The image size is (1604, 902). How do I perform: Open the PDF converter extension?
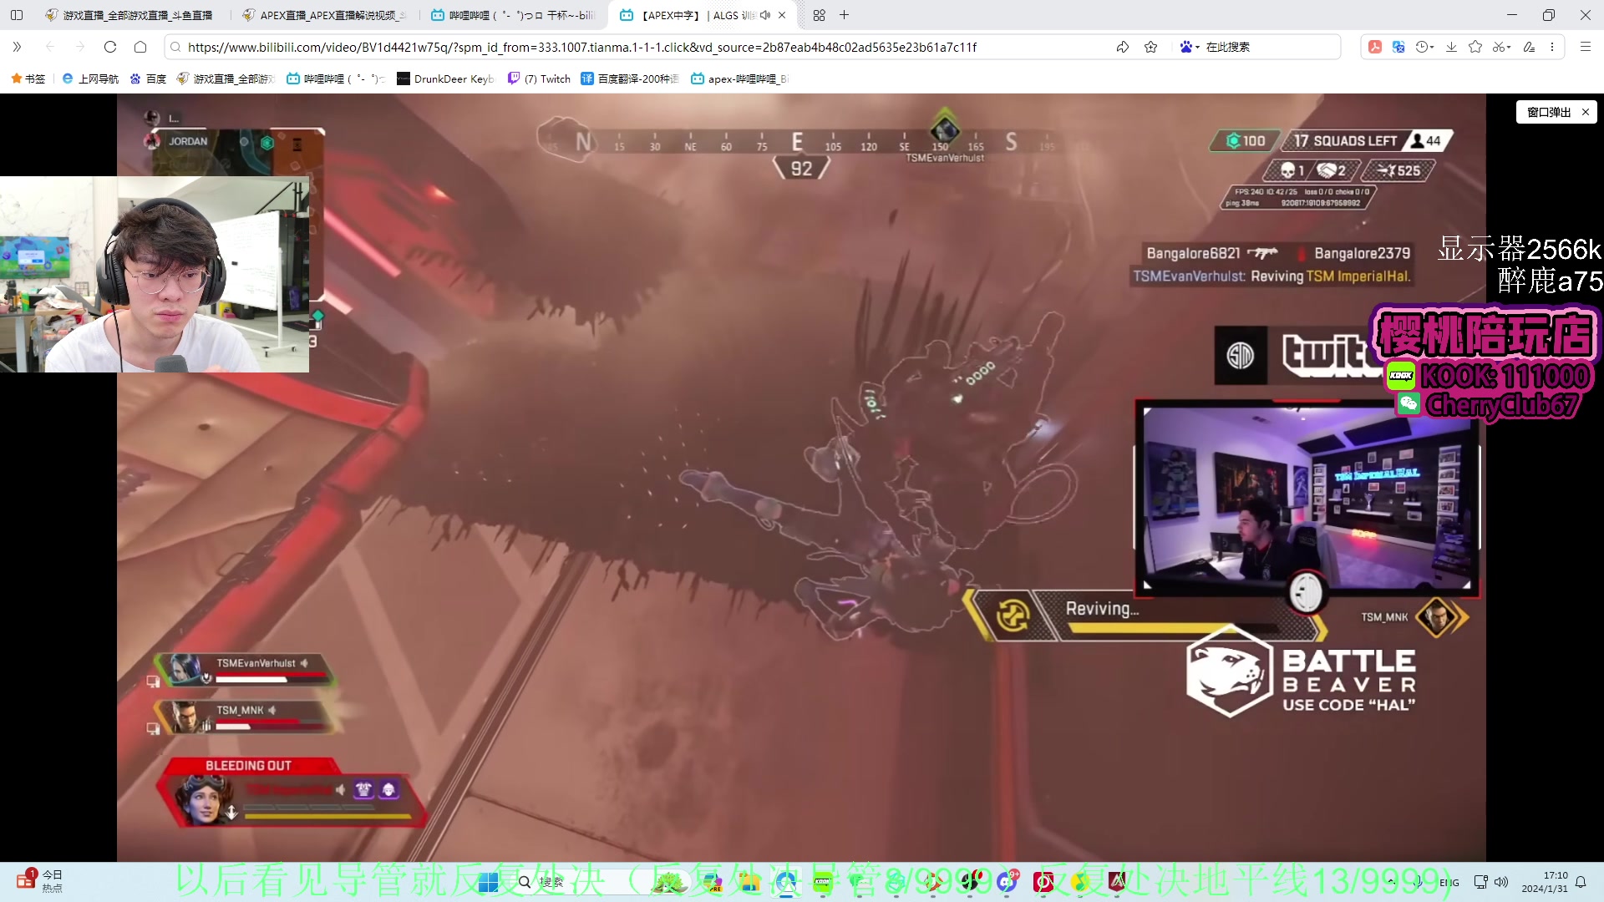coord(1374,47)
